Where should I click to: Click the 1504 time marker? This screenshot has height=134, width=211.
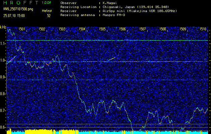82,29
